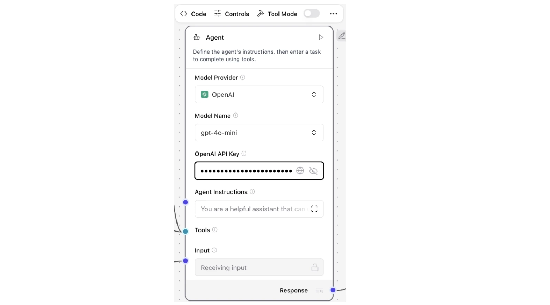
Task: Click the globe icon in the API key field
Action: (300, 171)
